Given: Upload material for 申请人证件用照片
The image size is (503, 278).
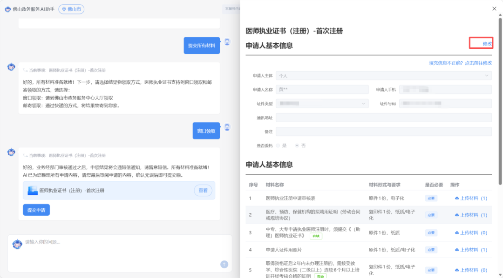Looking at the screenshot, I should click(471, 250).
